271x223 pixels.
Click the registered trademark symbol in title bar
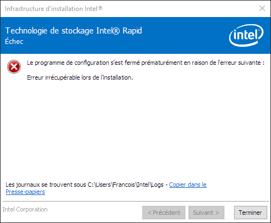coord(100,8)
